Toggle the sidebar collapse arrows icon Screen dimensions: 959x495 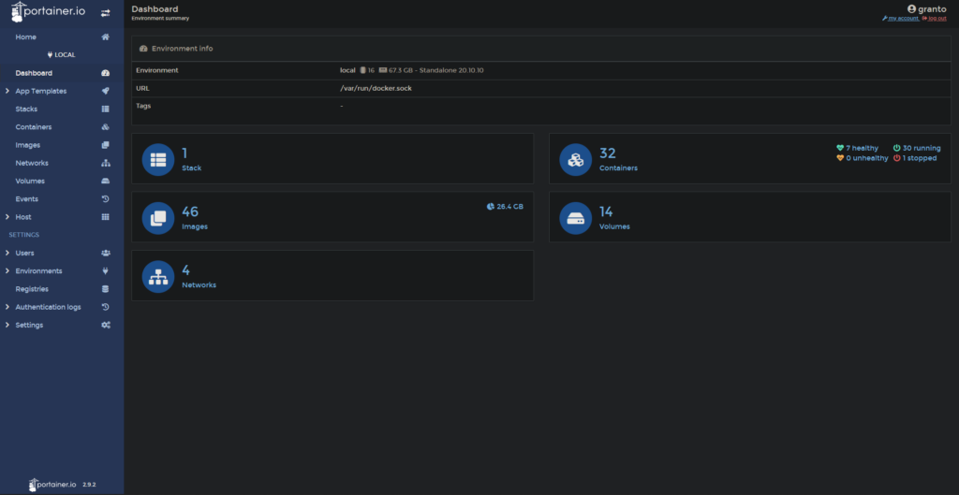point(105,13)
